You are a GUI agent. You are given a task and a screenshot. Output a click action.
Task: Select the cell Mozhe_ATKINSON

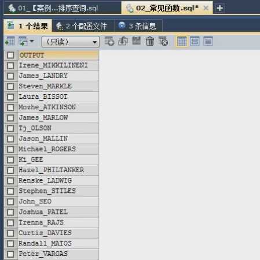pyautogui.click(x=58, y=107)
